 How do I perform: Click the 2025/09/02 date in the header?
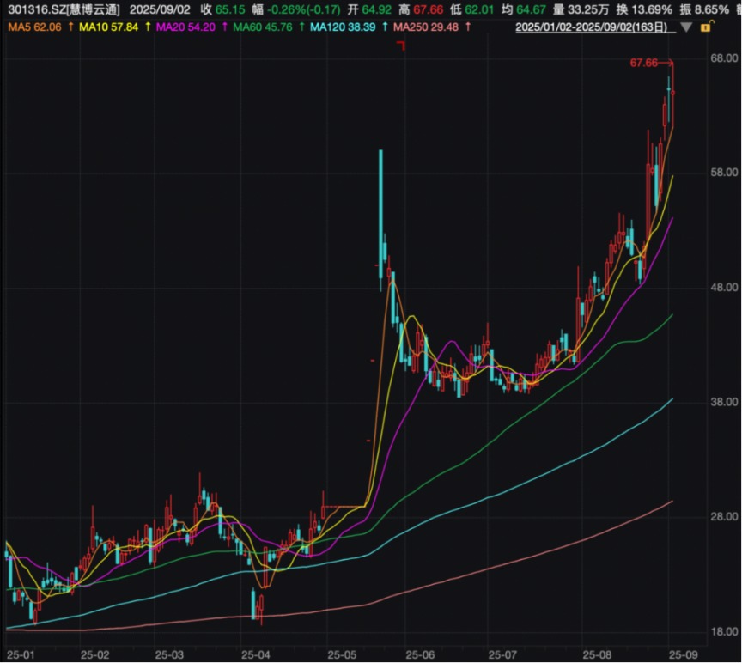158,9
